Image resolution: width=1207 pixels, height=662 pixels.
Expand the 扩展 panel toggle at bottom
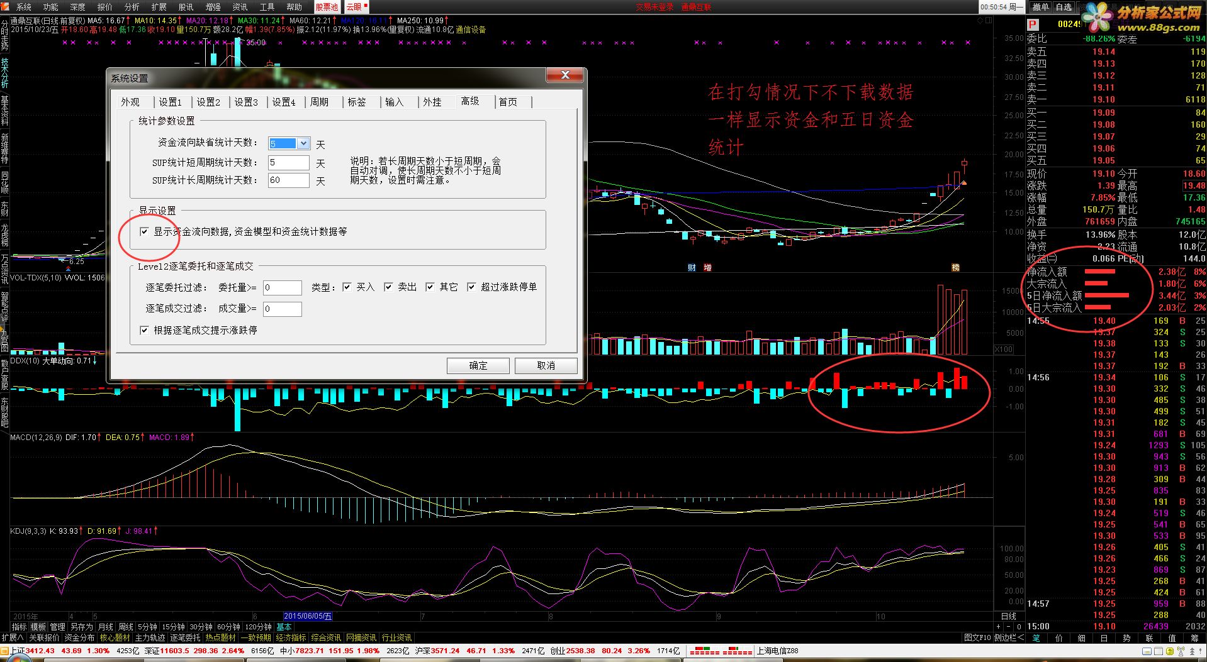tap(12, 637)
